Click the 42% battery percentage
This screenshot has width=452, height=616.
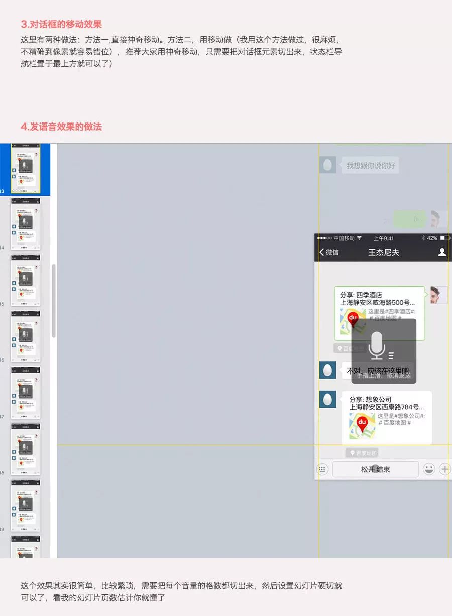432,238
